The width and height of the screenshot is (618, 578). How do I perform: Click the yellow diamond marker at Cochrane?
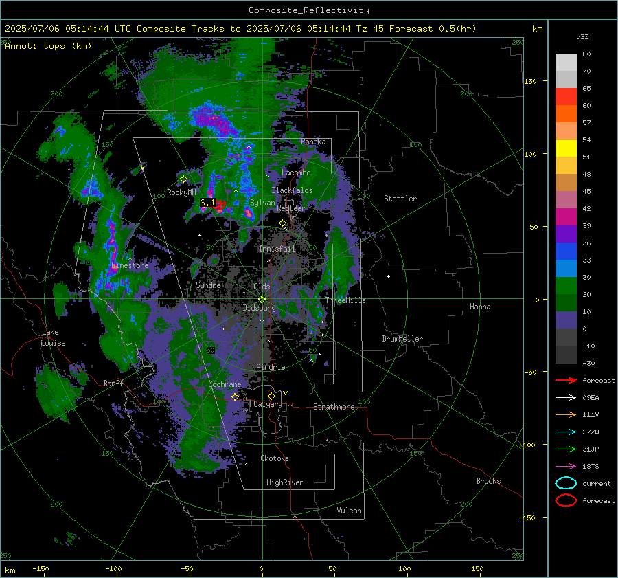coord(236,397)
